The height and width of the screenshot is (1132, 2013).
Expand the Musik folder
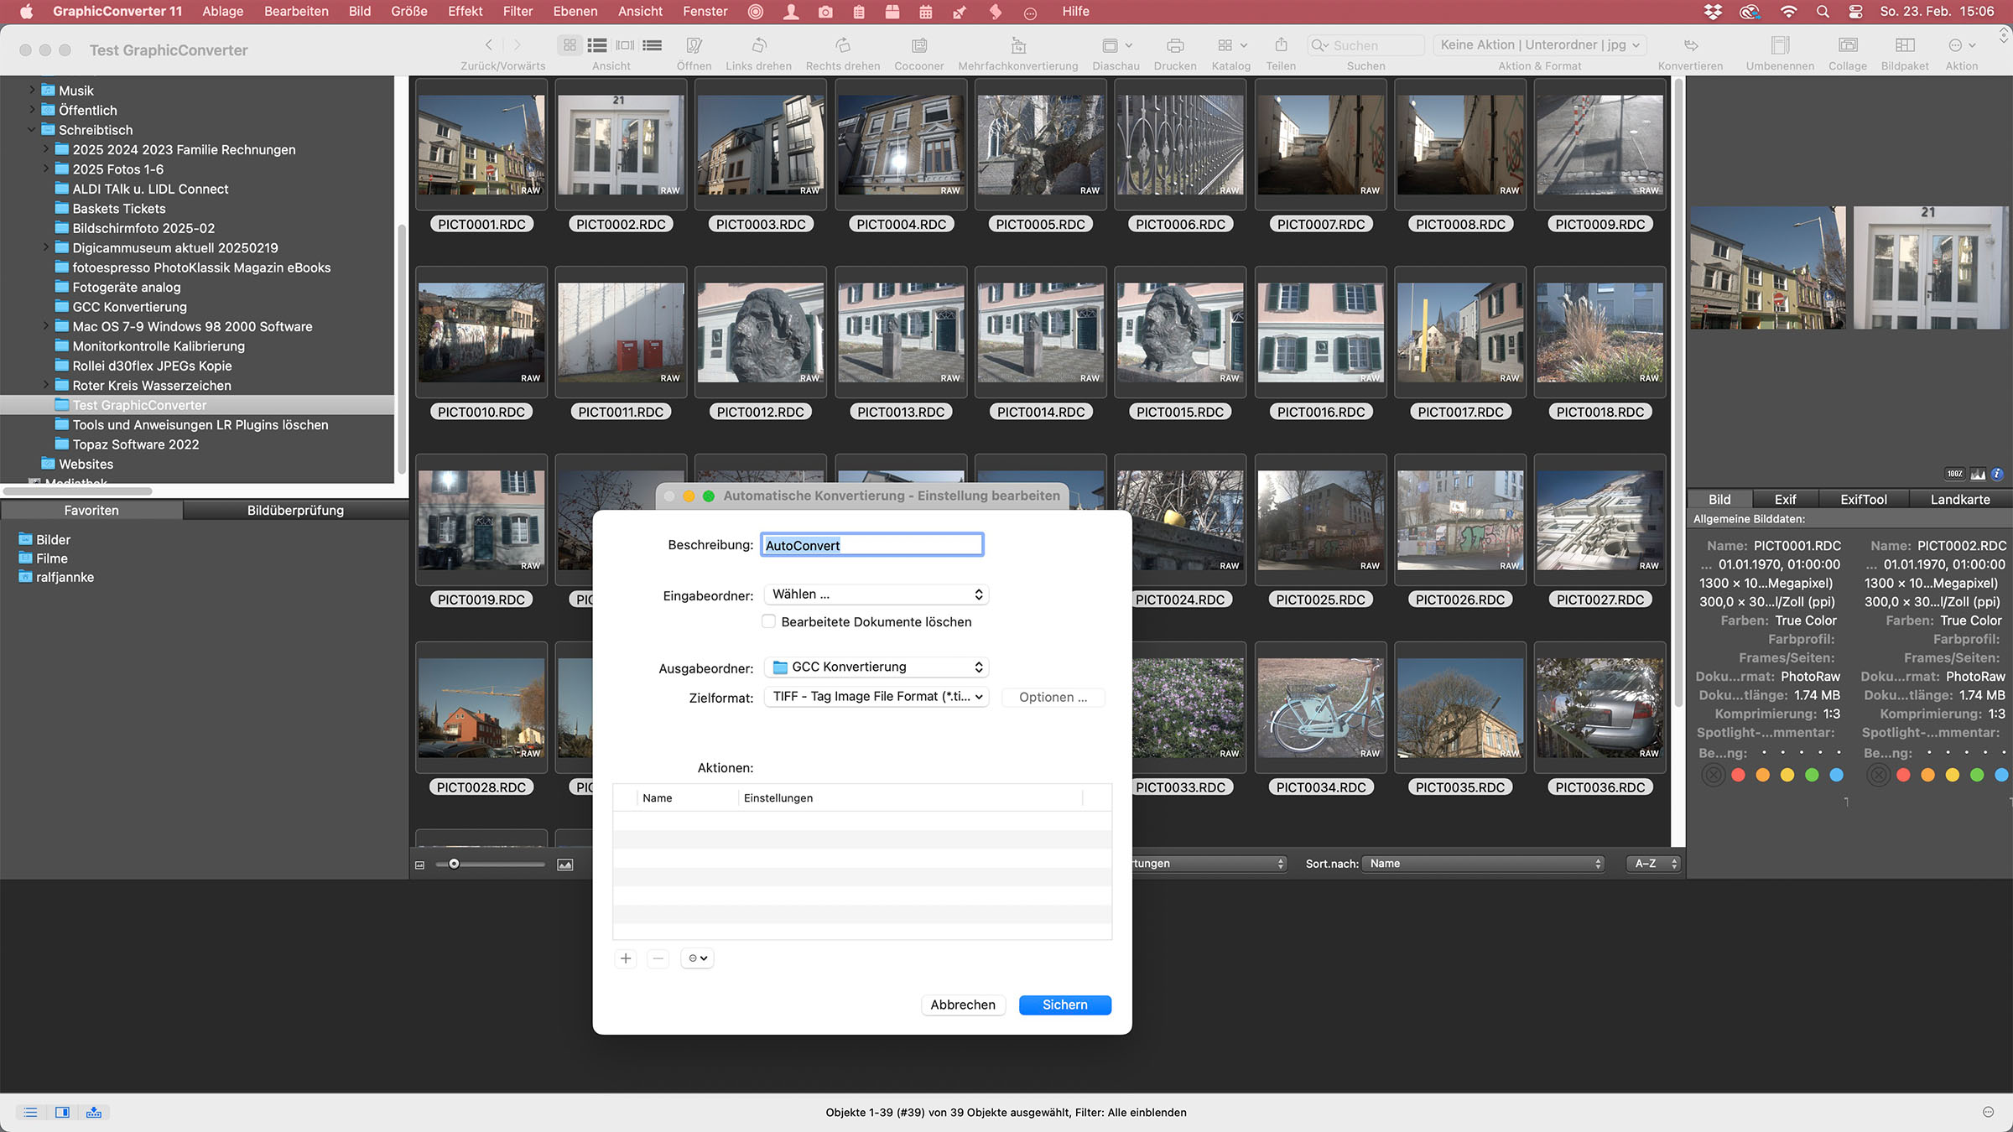point(33,90)
